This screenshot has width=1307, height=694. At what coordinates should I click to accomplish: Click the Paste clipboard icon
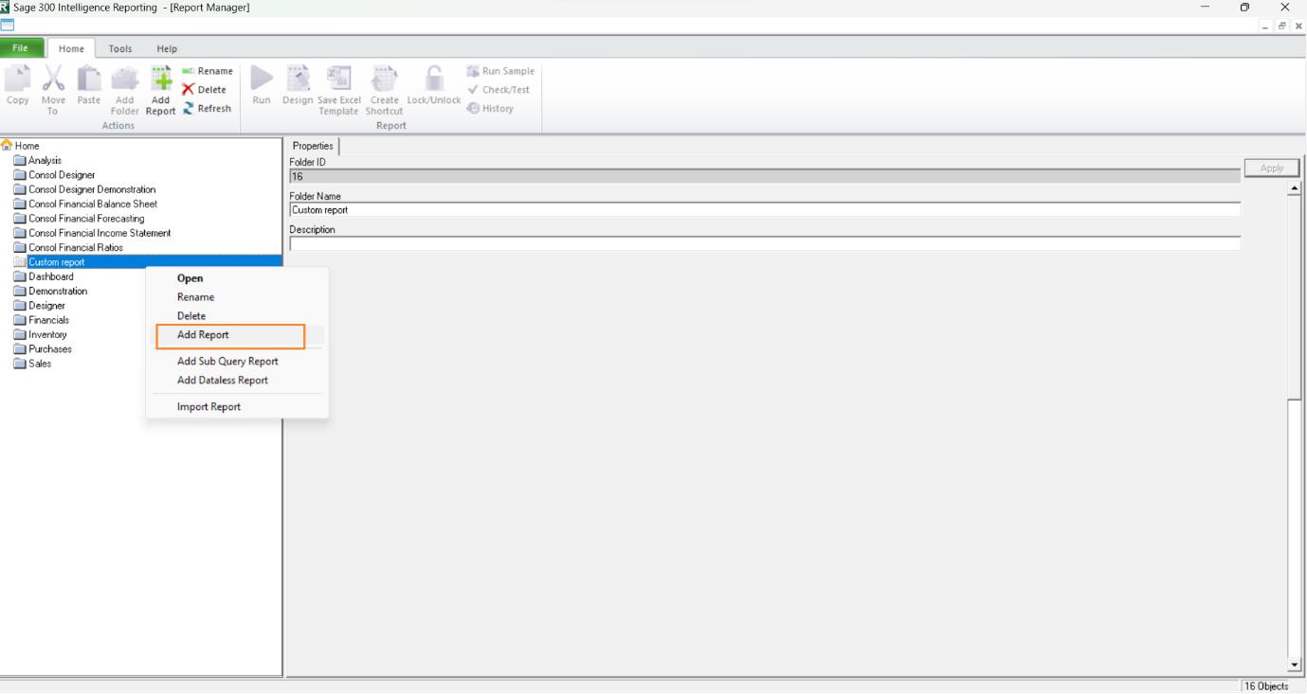(88, 80)
